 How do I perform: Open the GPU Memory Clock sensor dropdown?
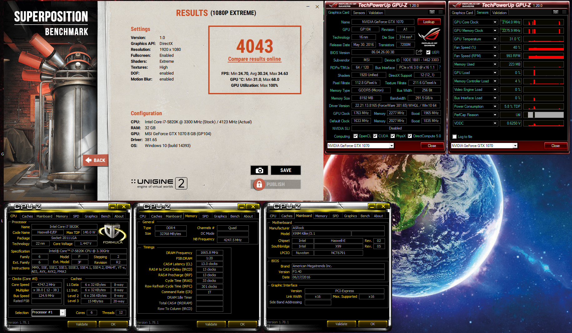pos(495,31)
